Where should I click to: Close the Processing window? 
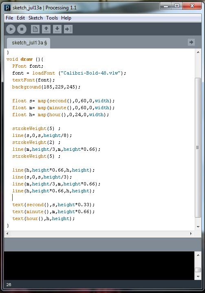pos(192,6)
